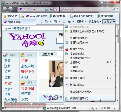Open the 超級商城 link
The image size is (121, 112).
pyautogui.click(x=28, y=66)
